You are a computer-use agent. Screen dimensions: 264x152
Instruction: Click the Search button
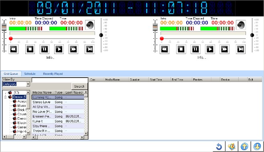pos(79,86)
